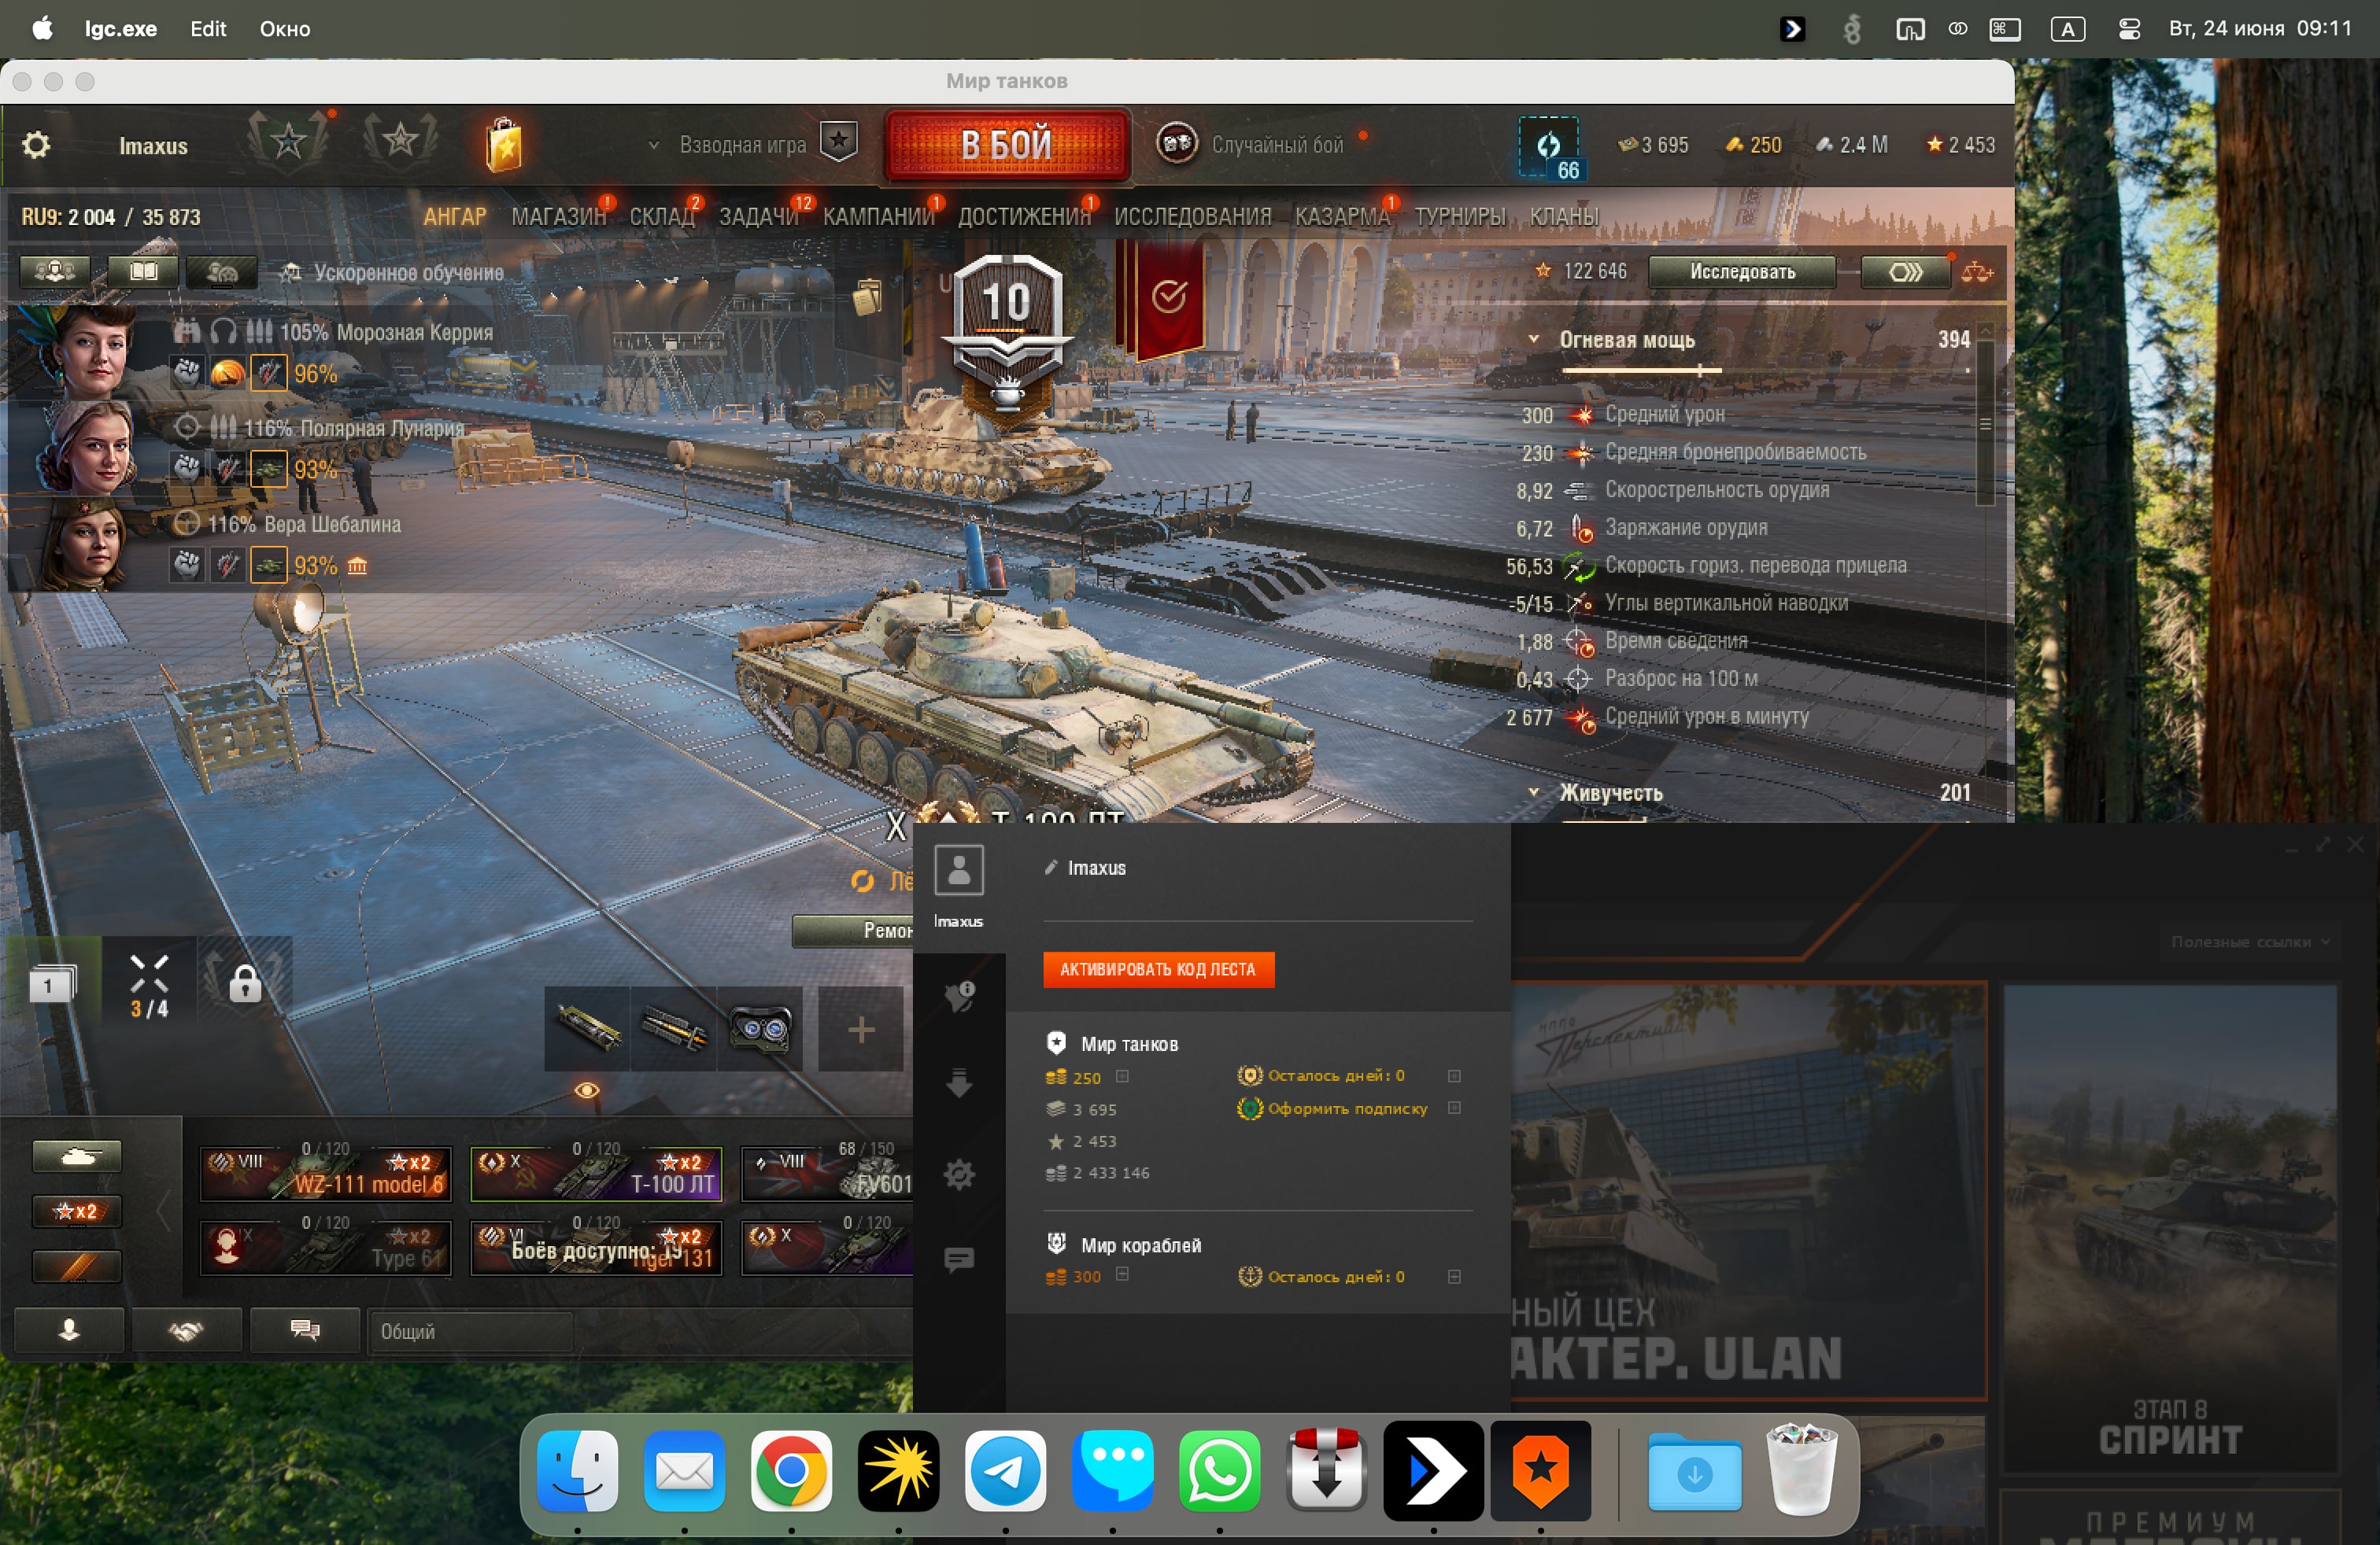The height and width of the screenshot is (1545, 2380).
Task: Select the WZ-111 model 6 tank card
Action: (326, 1173)
